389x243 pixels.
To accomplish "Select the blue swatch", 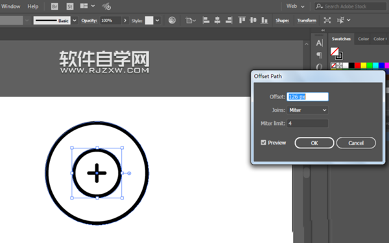I will (x=382, y=65).
